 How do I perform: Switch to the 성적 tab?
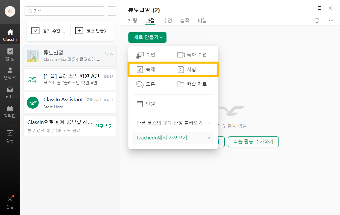[185, 21]
